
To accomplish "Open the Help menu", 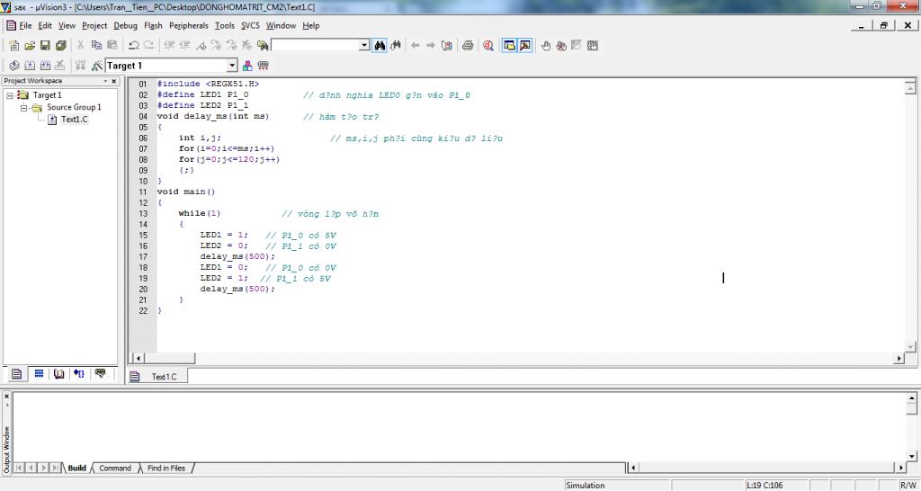I will coord(310,25).
